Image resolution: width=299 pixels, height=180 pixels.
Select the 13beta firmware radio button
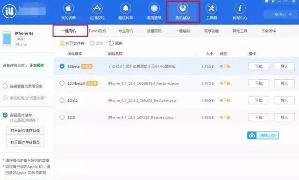(x=62, y=66)
